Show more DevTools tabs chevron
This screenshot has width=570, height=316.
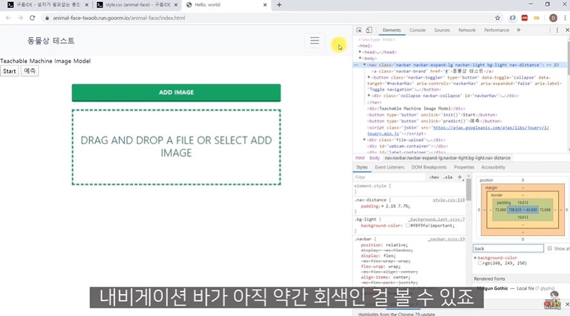point(519,30)
